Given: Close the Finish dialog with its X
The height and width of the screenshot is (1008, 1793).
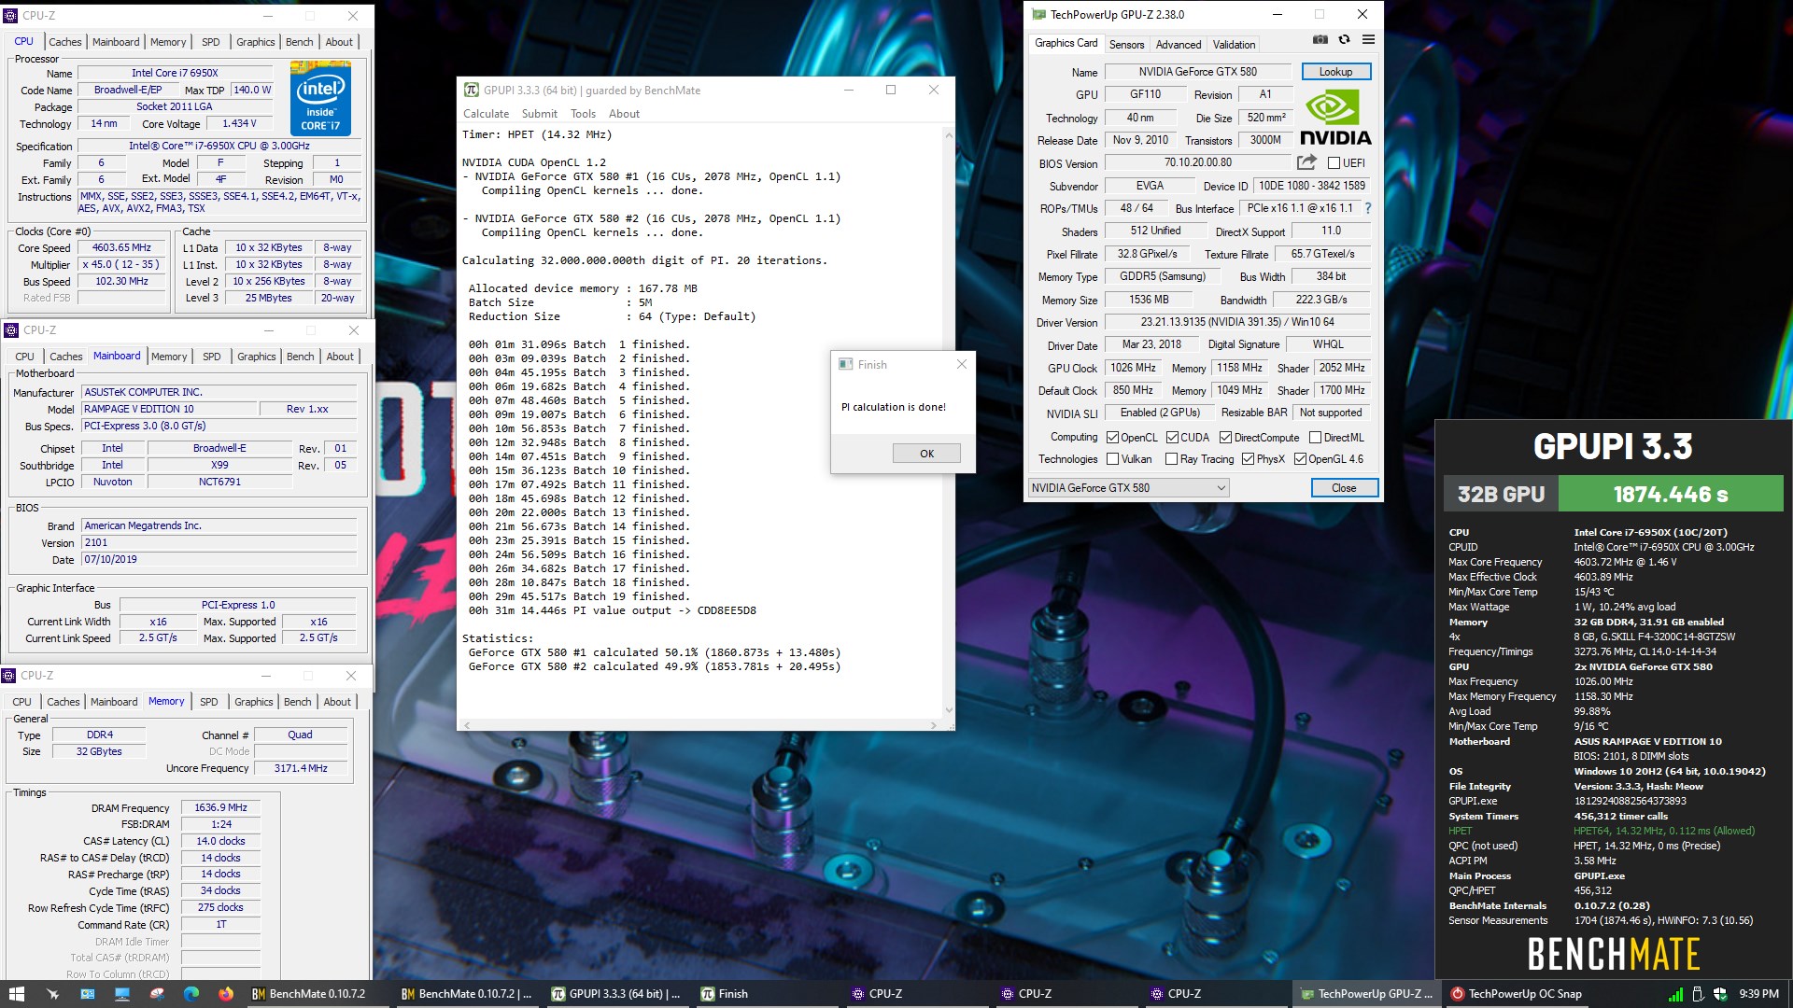Looking at the screenshot, I should (x=962, y=364).
